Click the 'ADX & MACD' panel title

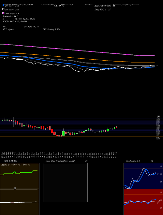(10, 161)
